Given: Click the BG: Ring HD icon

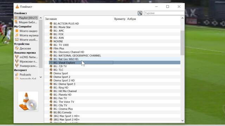Looking at the screenshot, I should coord(51,87).
